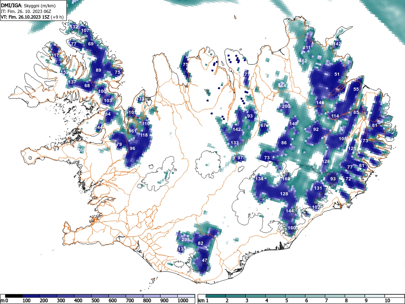Screen dimensions: 405x304
Task: Click the 462 visibility value on the map
Action: pos(303,61)
